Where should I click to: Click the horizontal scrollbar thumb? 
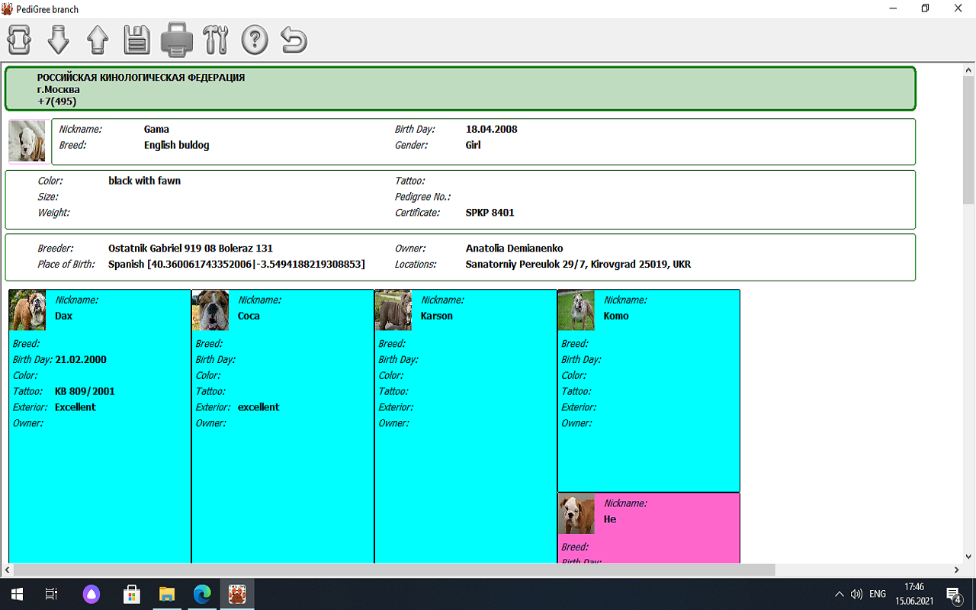pyautogui.click(x=395, y=570)
